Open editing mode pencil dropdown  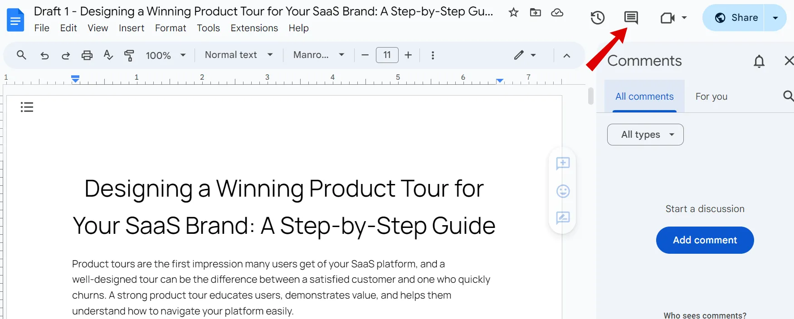point(525,55)
